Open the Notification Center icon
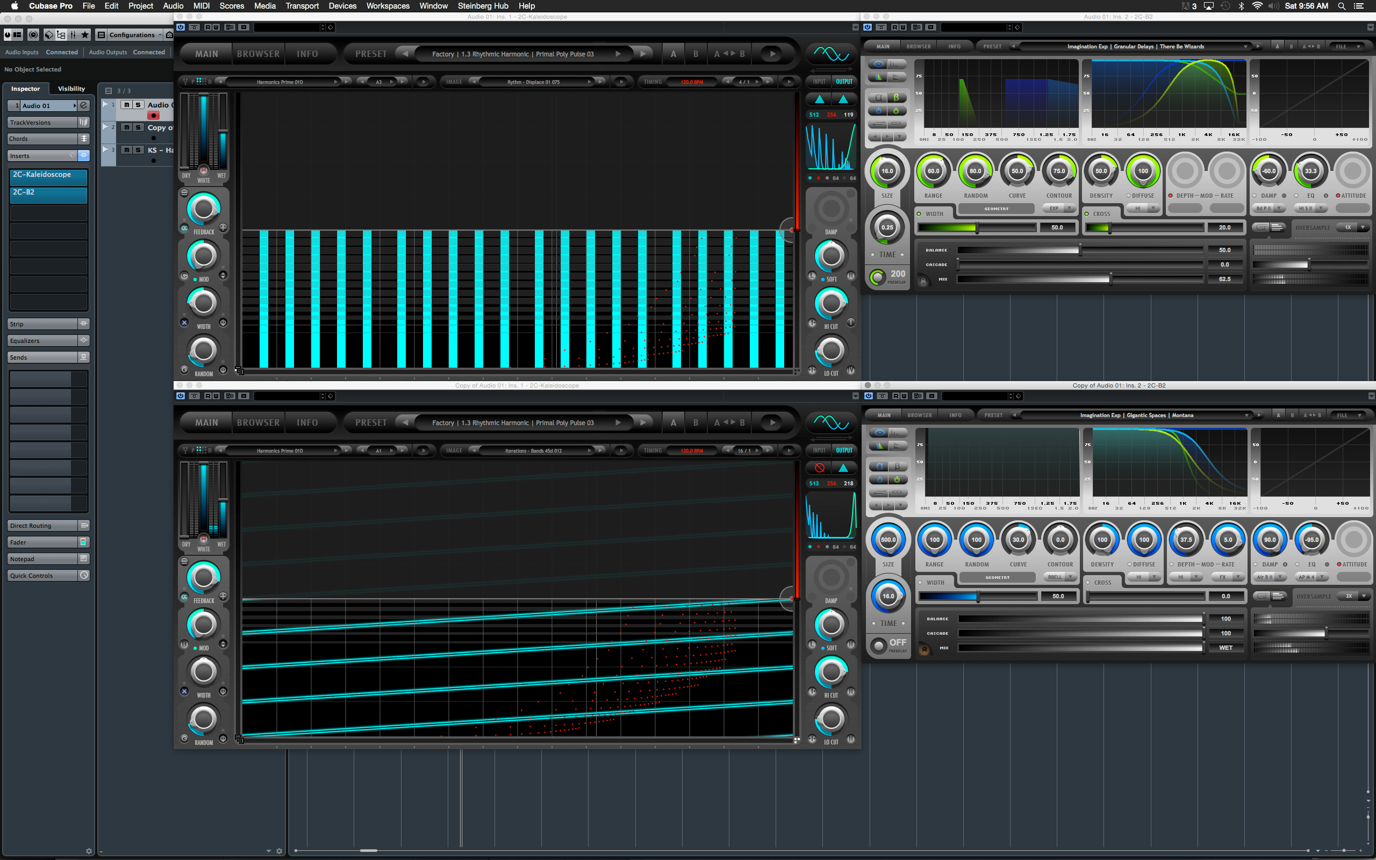 [x=1359, y=6]
